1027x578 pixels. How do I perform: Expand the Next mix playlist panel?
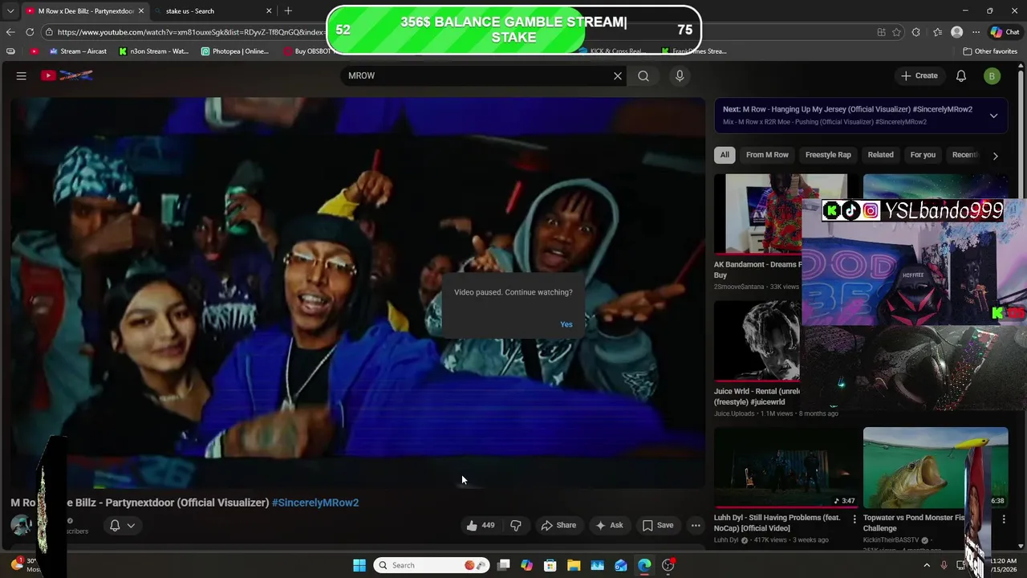pos(993,116)
